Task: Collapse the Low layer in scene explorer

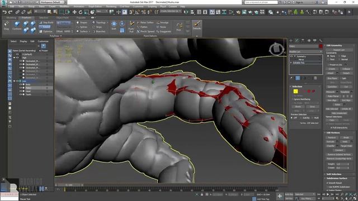Action: click(x=15, y=81)
